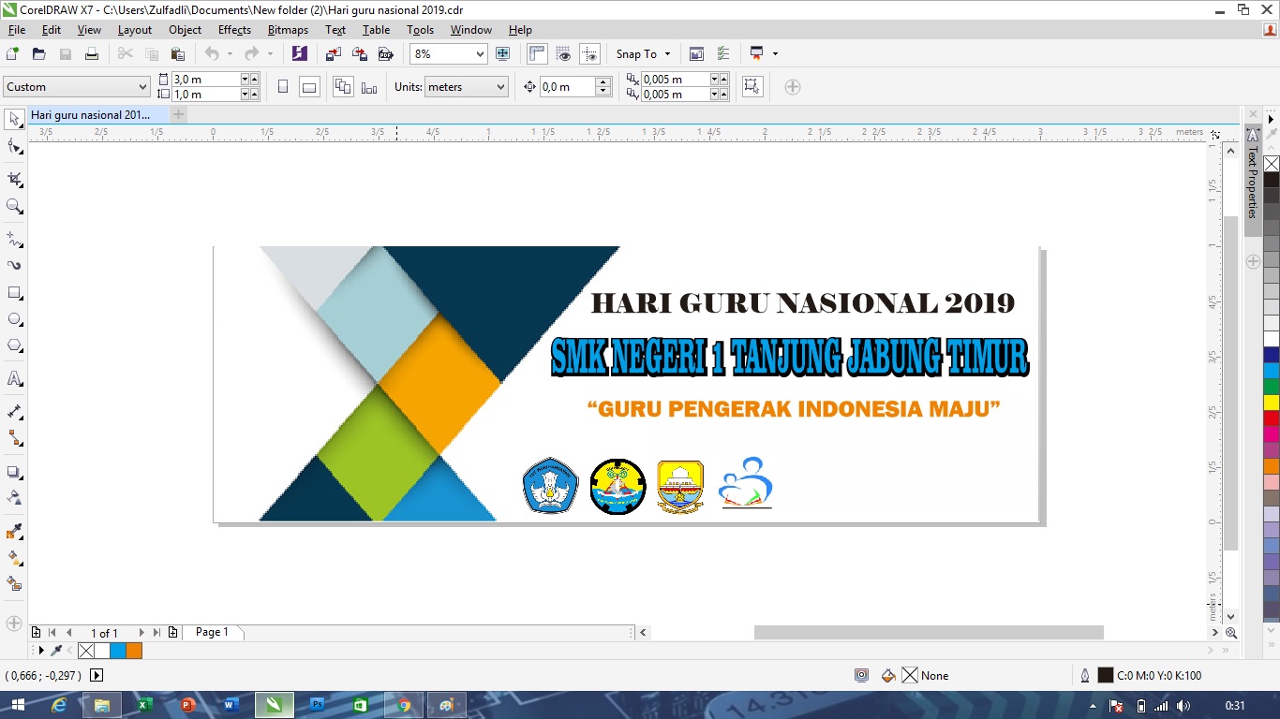This screenshot has height=719, width=1280.
Task: Create a new document from the toolbar
Action: [x=13, y=54]
